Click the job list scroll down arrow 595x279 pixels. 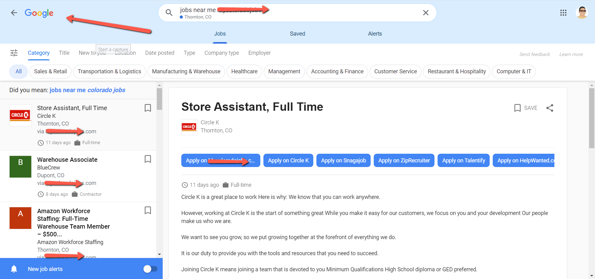pos(159,255)
